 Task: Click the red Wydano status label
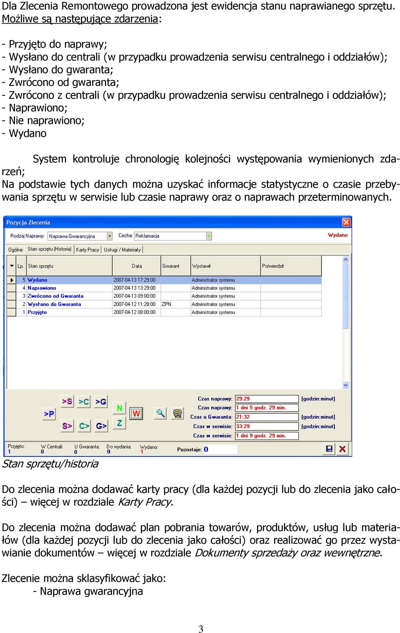pos(337,235)
